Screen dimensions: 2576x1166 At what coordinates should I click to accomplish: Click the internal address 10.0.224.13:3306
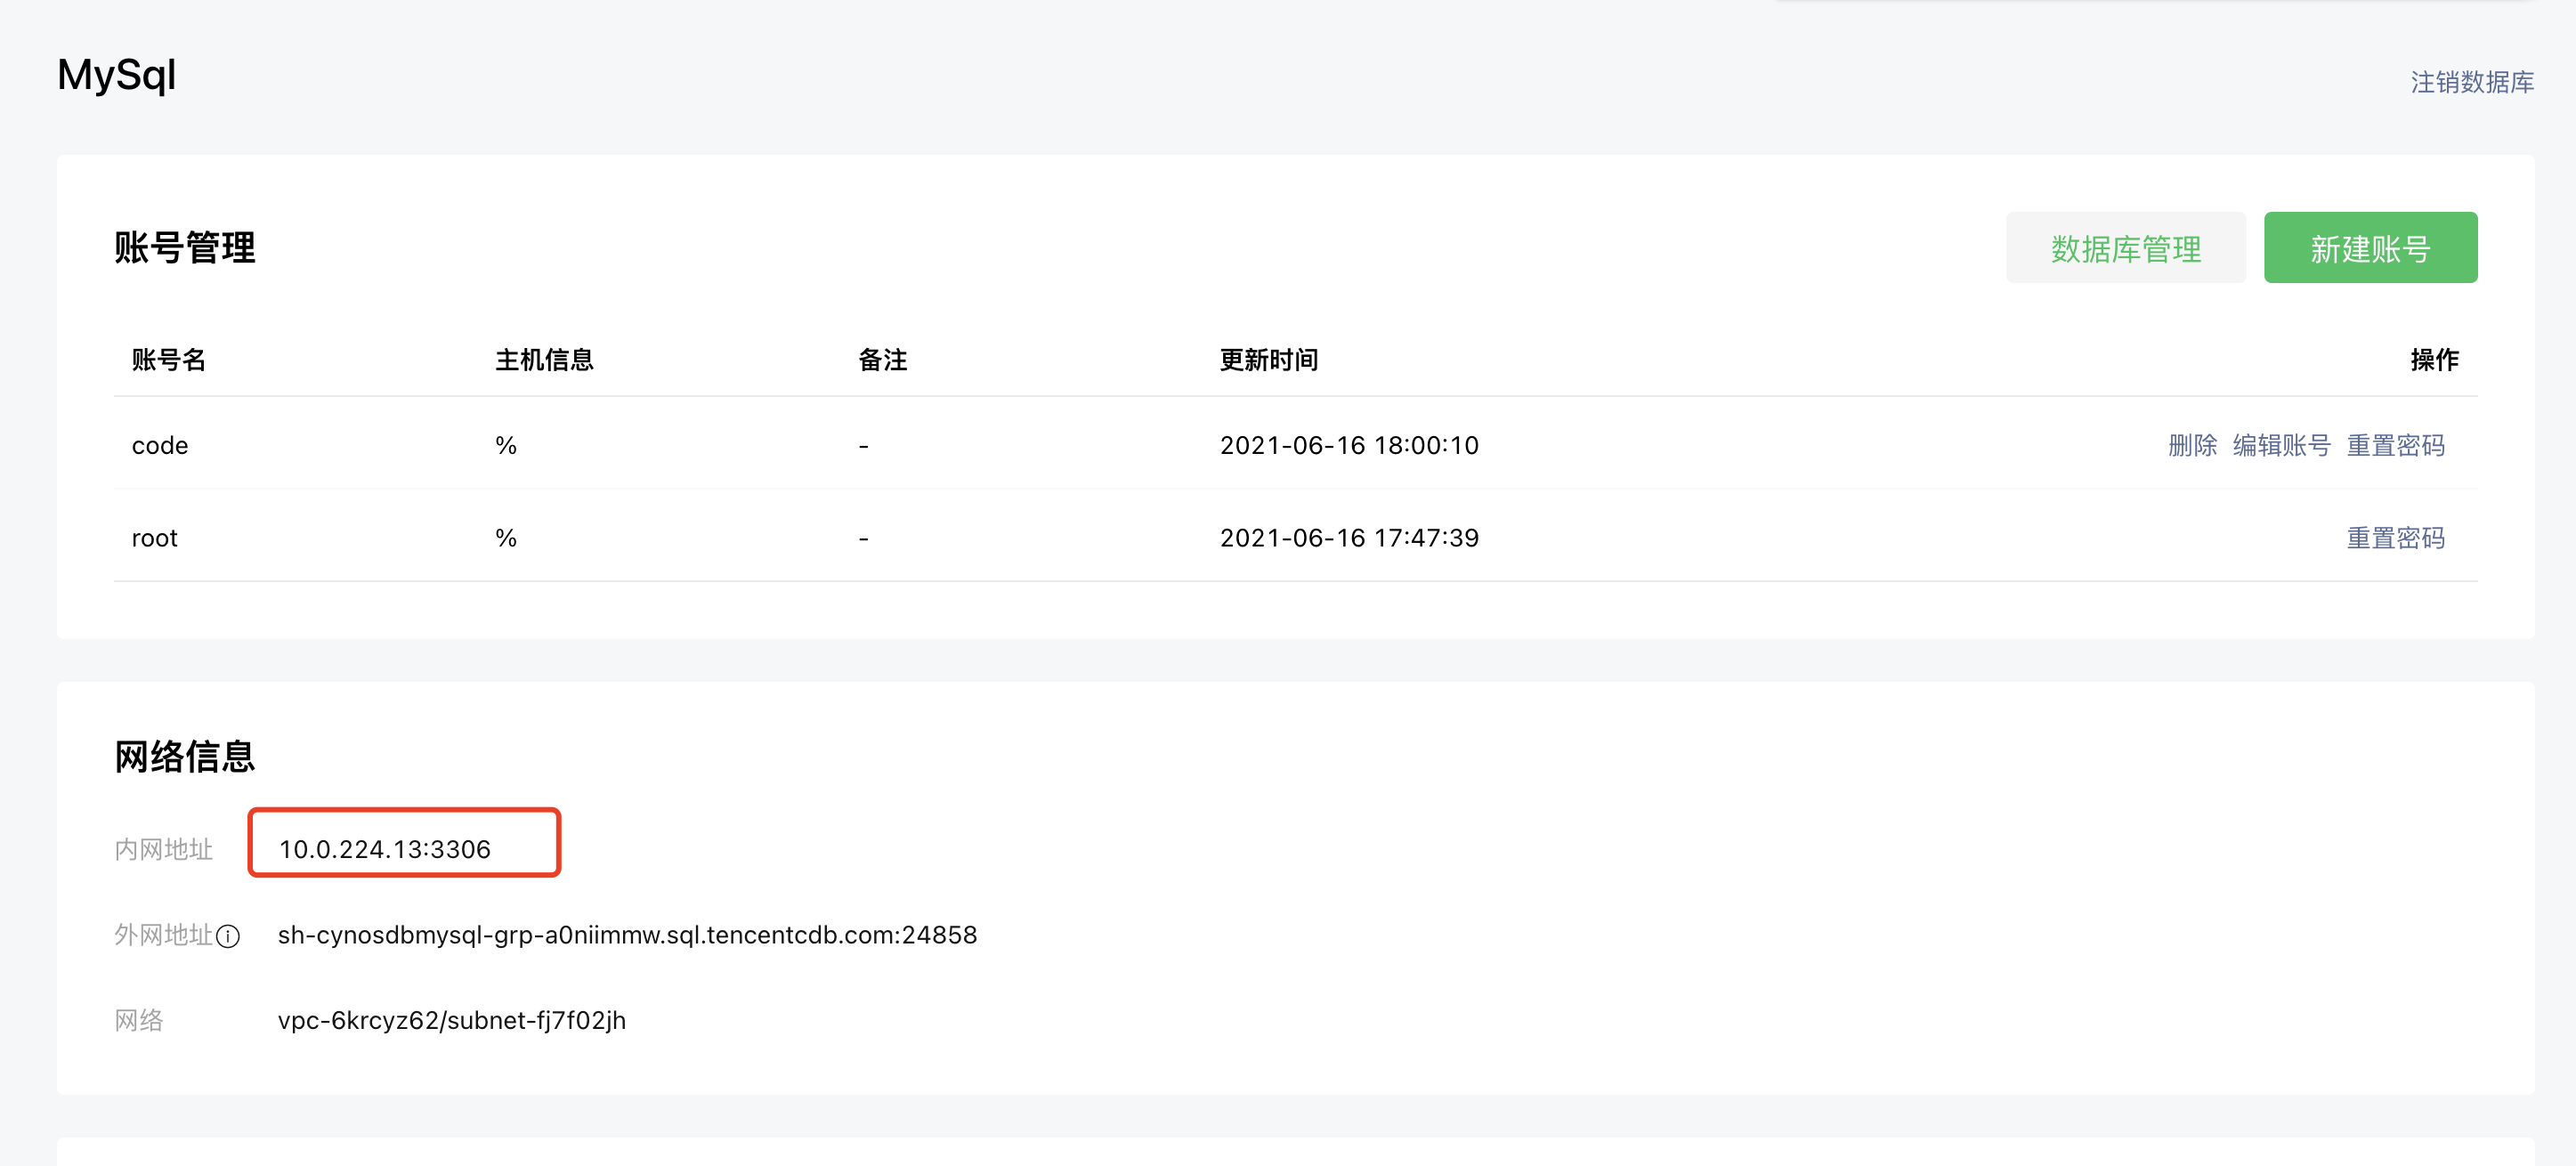(385, 849)
